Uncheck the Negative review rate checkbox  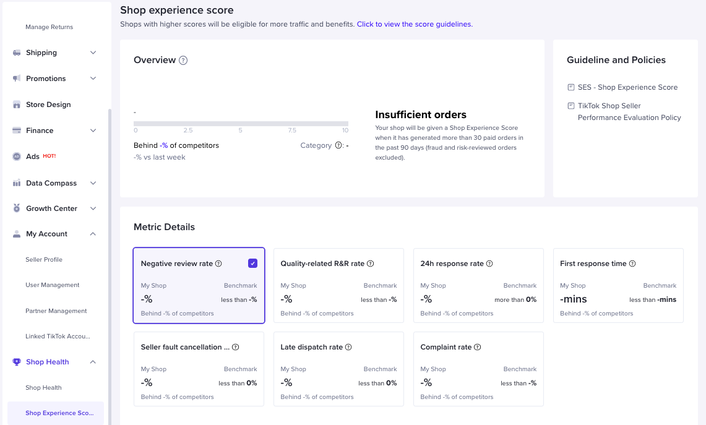[x=252, y=264]
